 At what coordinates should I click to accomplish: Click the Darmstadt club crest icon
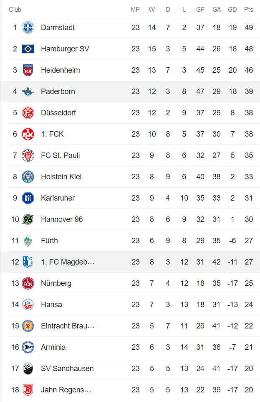28,28
